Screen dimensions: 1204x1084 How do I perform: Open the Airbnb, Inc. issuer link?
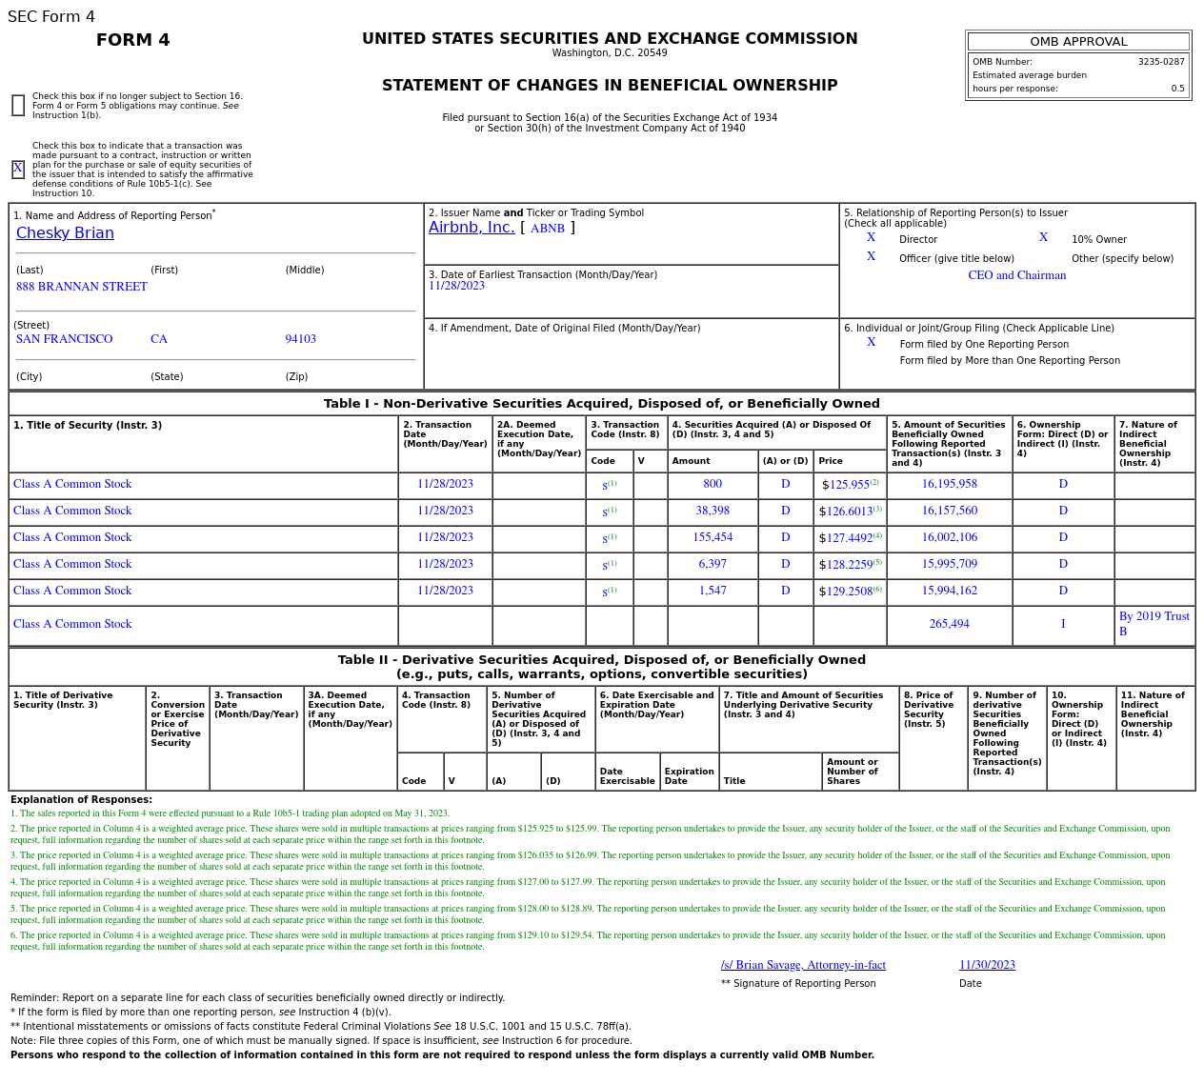472,228
